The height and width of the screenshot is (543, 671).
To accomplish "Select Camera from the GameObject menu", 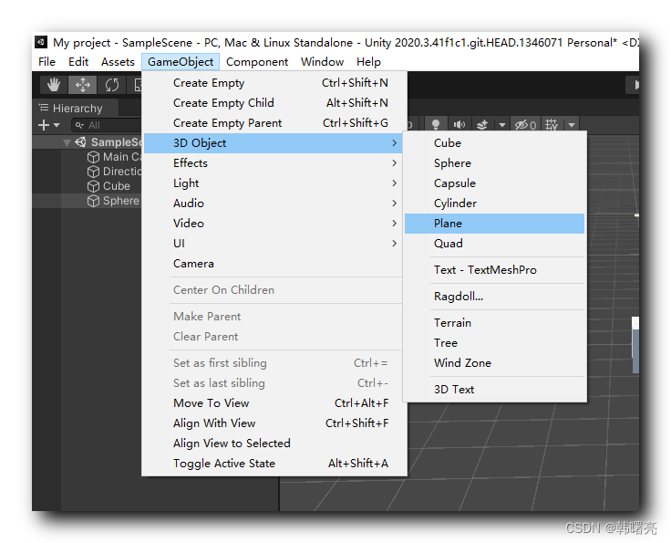I will point(274,264).
